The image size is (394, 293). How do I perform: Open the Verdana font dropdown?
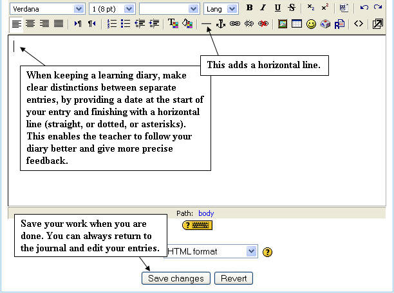click(47, 9)
